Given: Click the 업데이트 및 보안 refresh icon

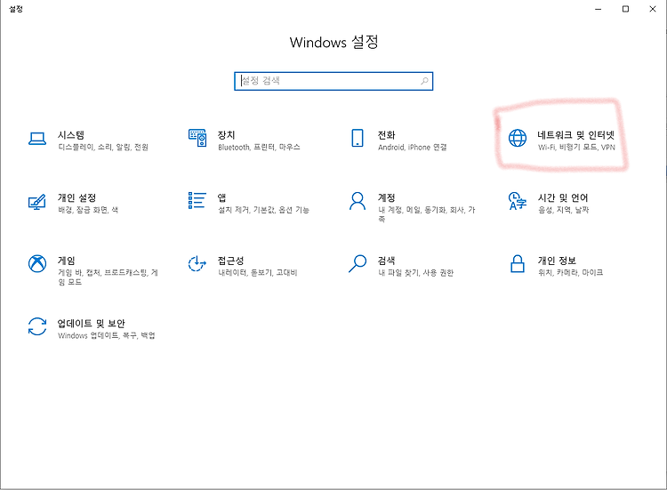Looking at the screenshot, I should [x=37, y=326].
